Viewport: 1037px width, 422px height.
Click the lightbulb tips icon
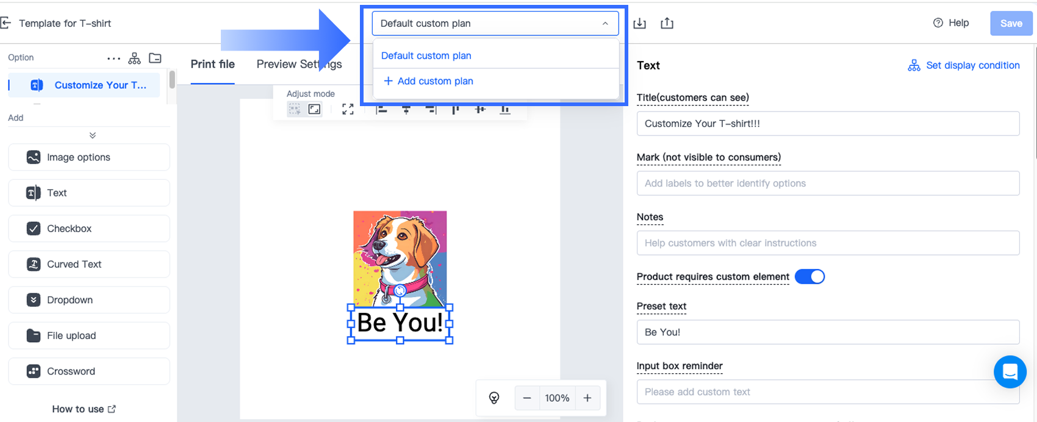(494, 398)
